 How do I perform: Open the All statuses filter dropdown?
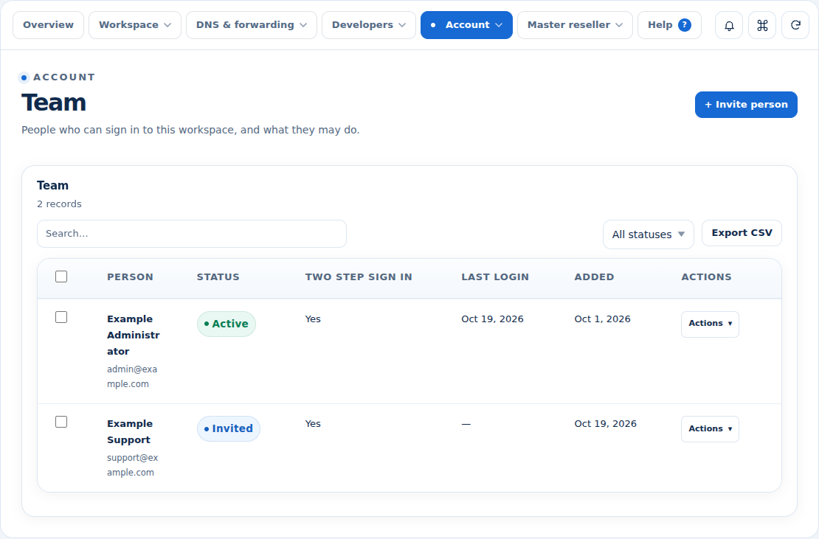pyautogui.click(x=649, y=234)
